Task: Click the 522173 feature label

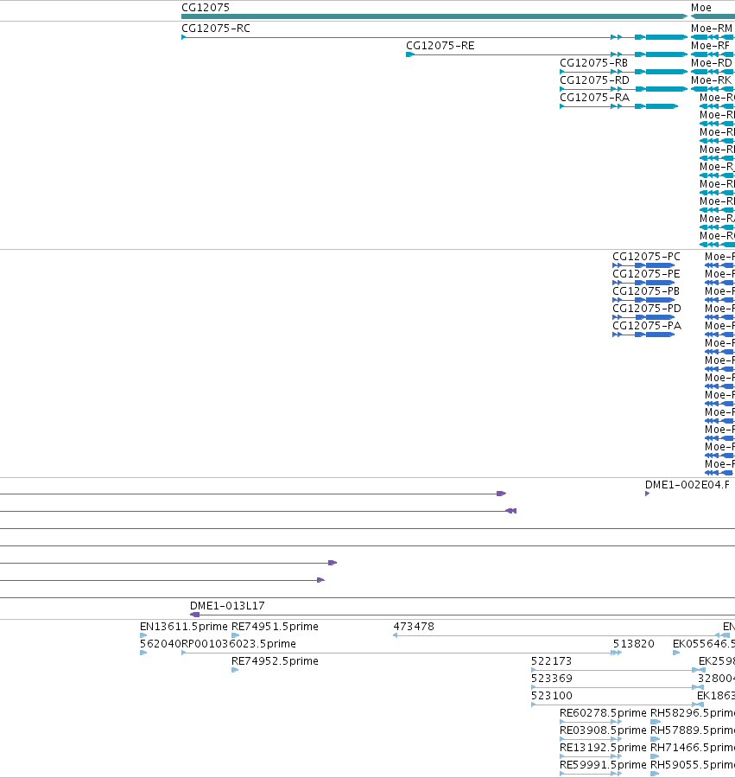Action: tap(551, 661)
